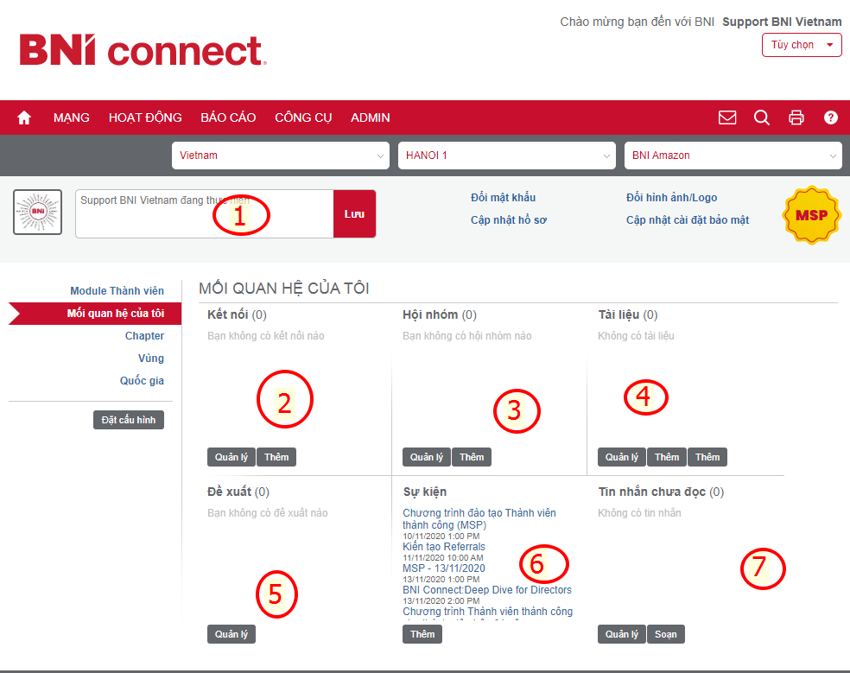Focus the status message input field
This screenshot has width=850, height=673.
coord(205,213)
